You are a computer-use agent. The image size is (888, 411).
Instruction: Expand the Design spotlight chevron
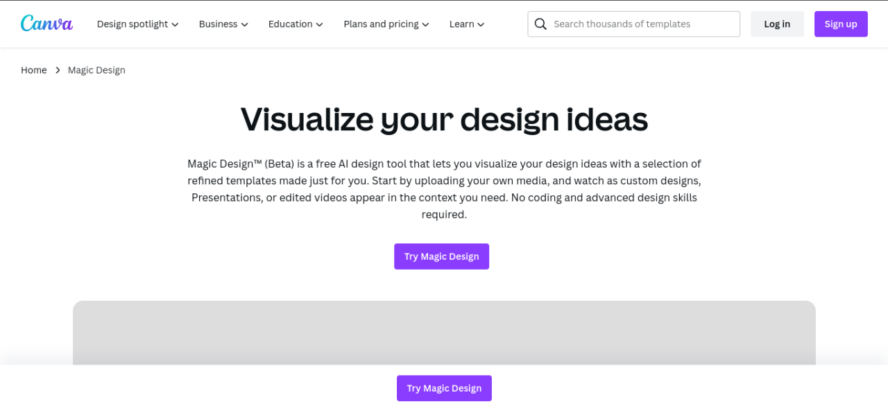(175, 25)
